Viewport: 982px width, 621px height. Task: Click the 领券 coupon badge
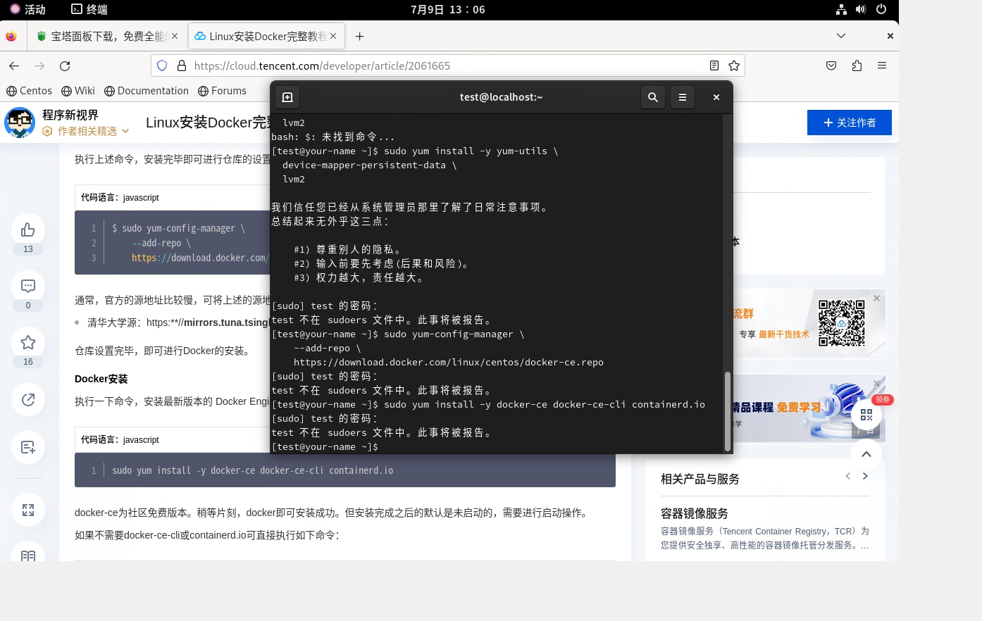pos(883,399)
